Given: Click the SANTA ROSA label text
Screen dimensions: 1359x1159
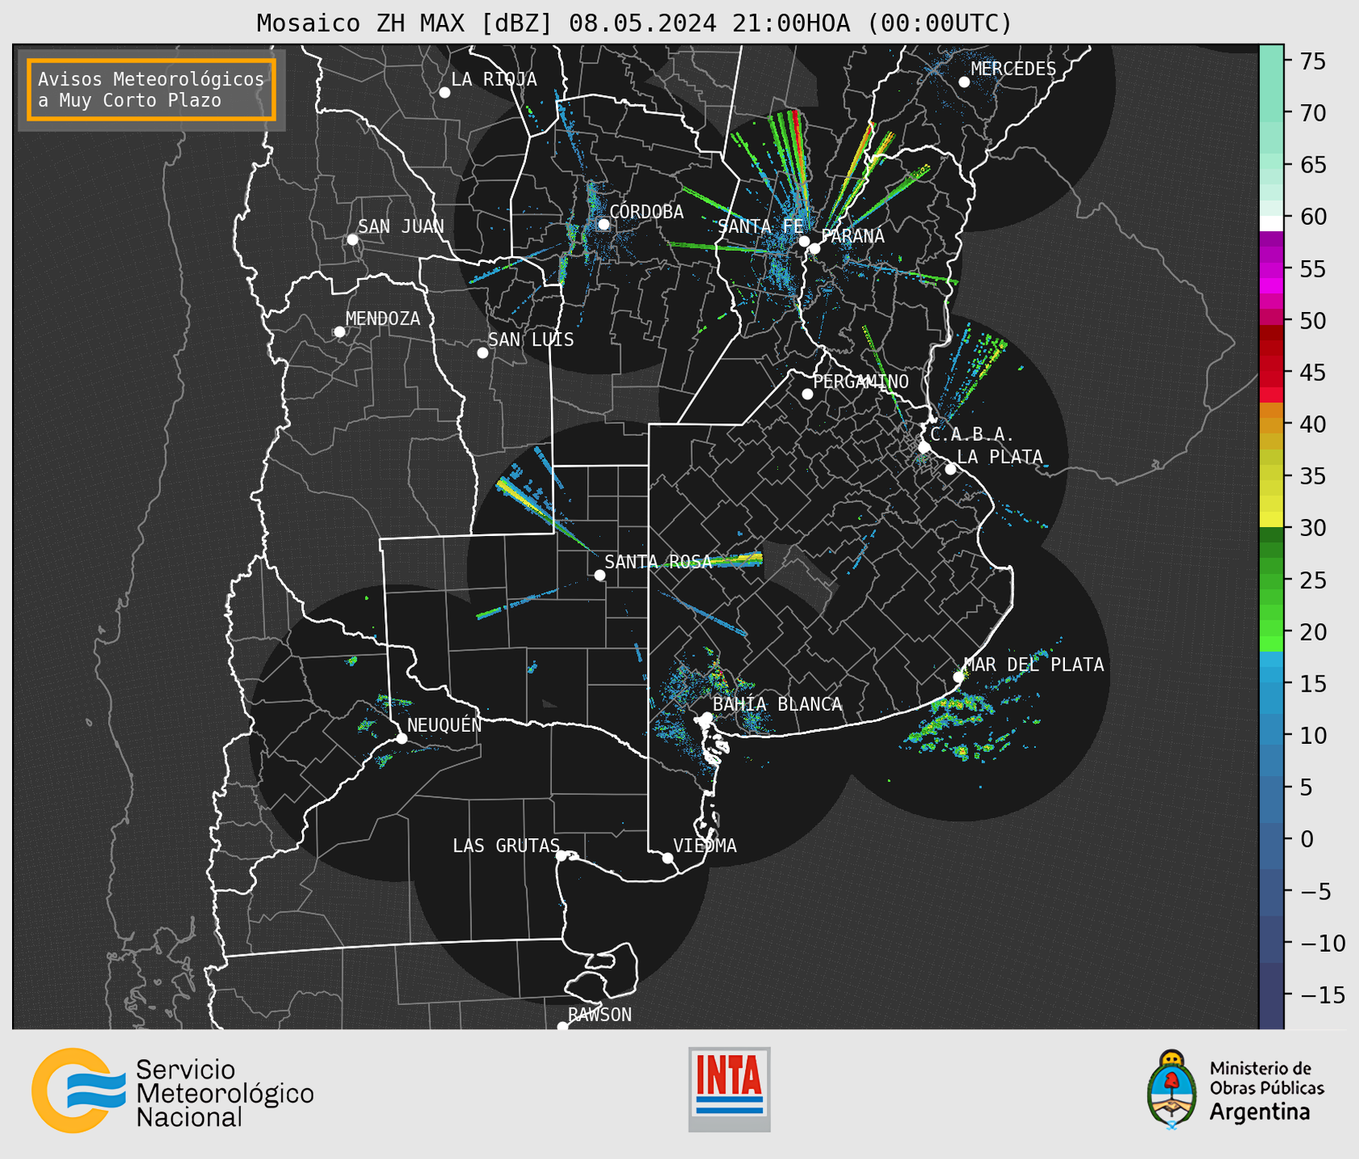Looking at the screenshot, I should click(x=658, y=562).
